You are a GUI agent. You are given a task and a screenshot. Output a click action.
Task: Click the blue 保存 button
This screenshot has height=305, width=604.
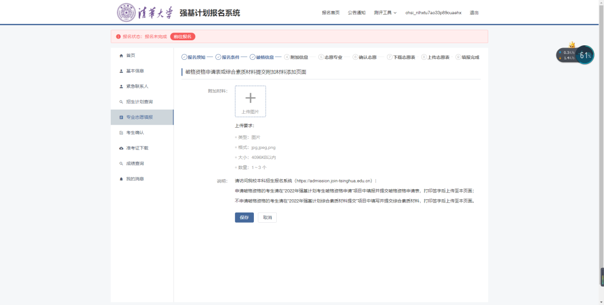244,218
